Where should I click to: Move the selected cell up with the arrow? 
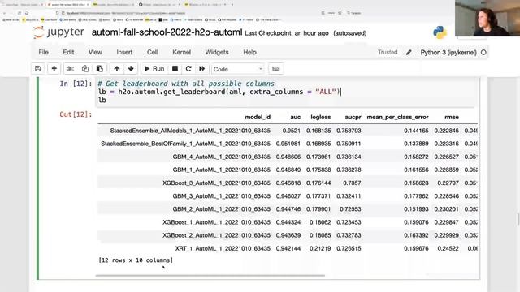pos(117,69)
